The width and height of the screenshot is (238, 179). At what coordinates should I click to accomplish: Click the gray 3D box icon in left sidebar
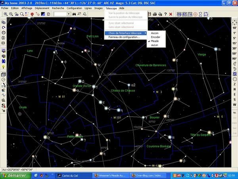[3, 74]
